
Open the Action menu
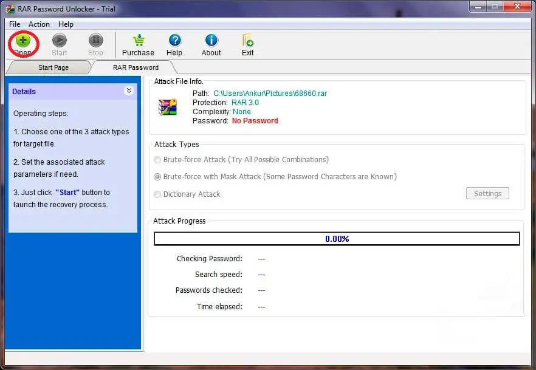coord(39,24)
